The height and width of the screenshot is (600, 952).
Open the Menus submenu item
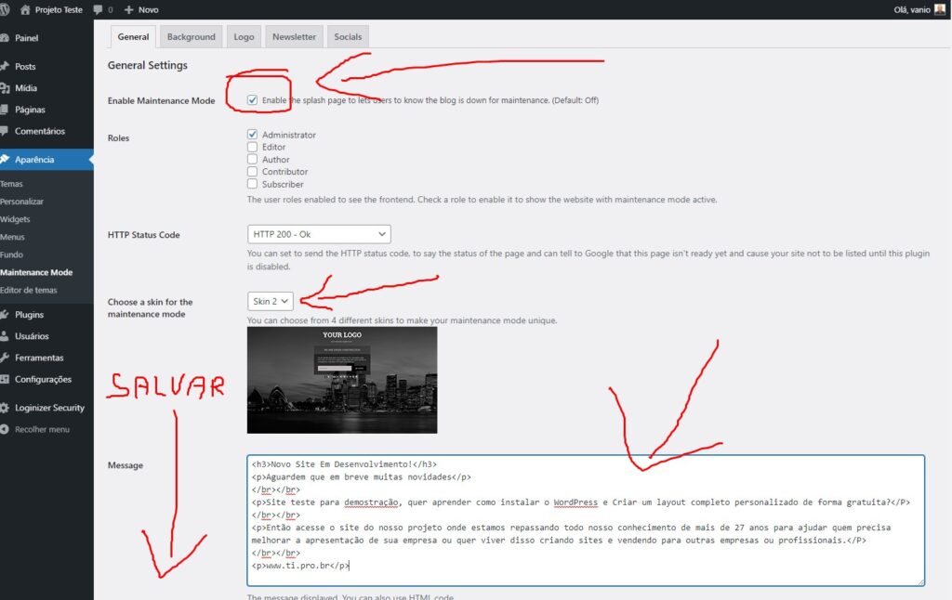pos(12,237)
